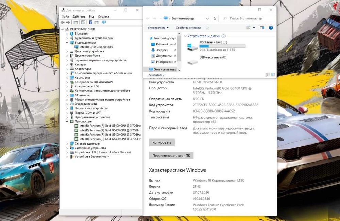Switch to details view in status bar
The height and width of the screenshot is (221, 340).
[268, 75]
